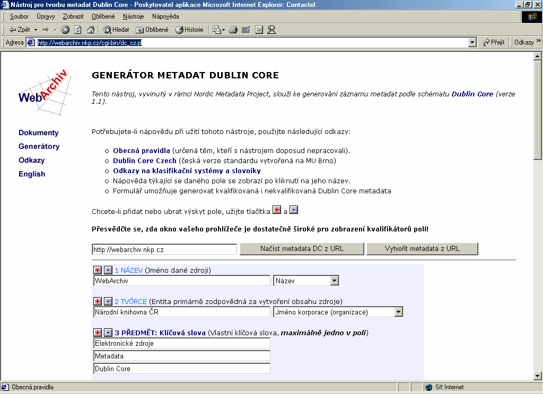
Task: Click the Edit page toolbar icon
Action: click(x=246, y=30)
